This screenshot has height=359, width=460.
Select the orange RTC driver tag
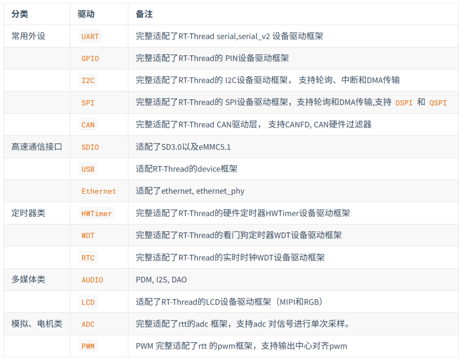click(x=88, y=258)
